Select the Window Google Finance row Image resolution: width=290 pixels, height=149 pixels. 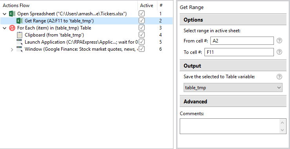coord(87,49)
